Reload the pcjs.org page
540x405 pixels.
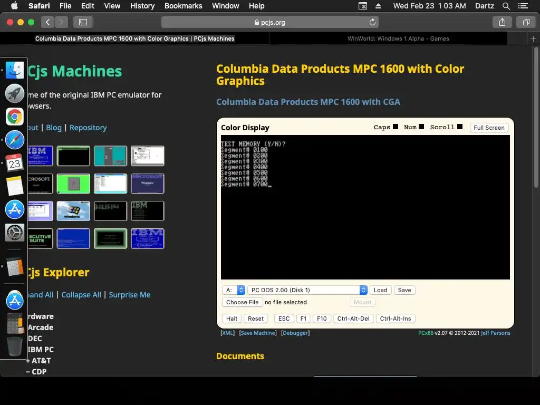click(372, 22)
